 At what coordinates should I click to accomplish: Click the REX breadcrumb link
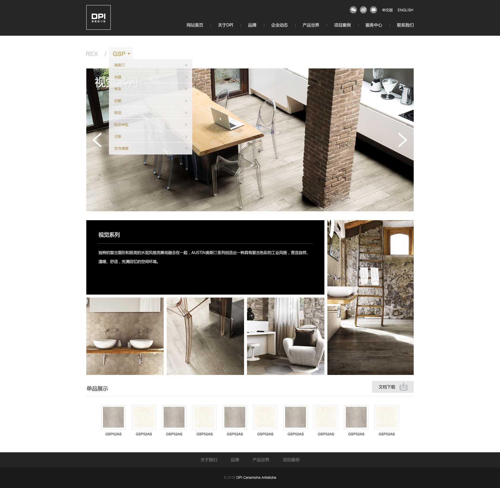(92, 54)
